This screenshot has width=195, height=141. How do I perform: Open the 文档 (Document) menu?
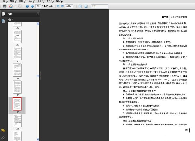click(32, 1)
